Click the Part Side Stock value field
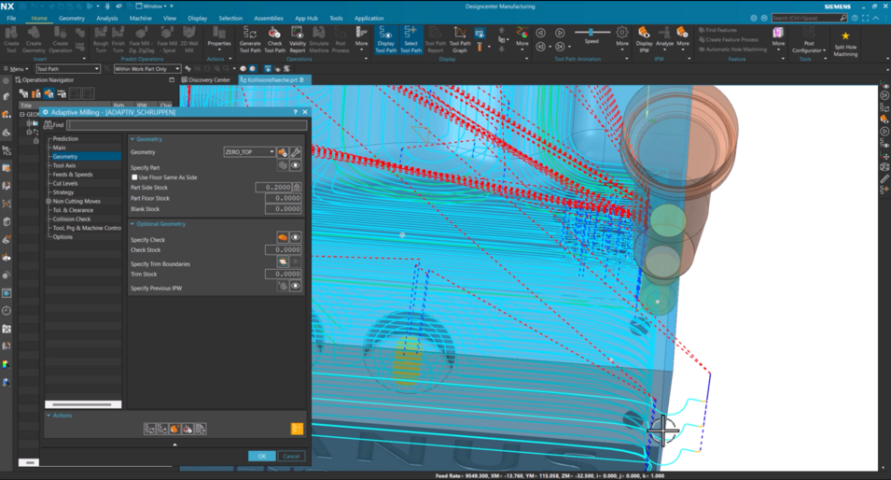891x480 pixels. point(273,187)
